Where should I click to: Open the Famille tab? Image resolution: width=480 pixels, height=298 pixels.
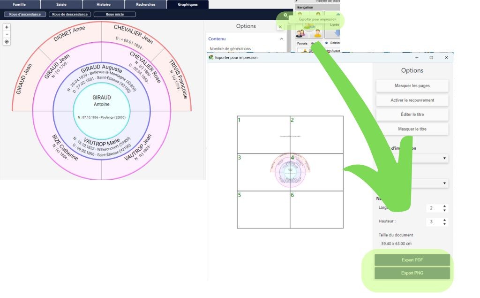19,4
